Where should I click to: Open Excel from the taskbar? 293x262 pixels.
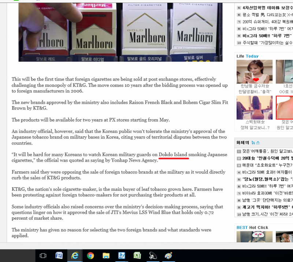click(x=137, y=255)
